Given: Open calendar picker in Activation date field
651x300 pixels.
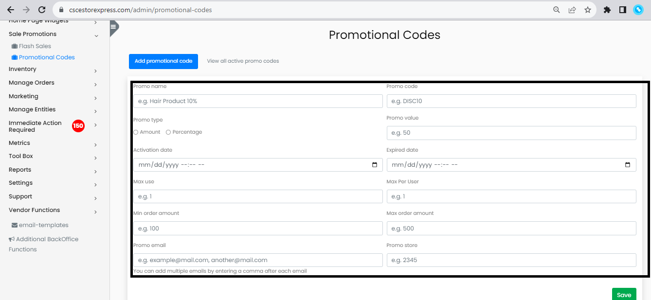Looking at the screenshot, I should 374,165.
